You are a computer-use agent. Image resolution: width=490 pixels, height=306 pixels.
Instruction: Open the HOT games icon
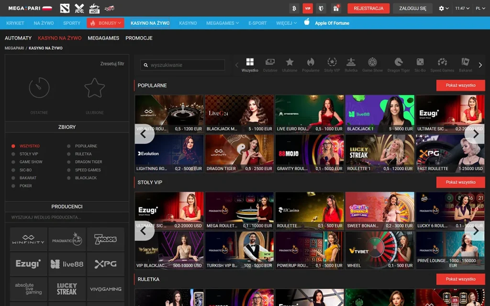coord(94,8)
